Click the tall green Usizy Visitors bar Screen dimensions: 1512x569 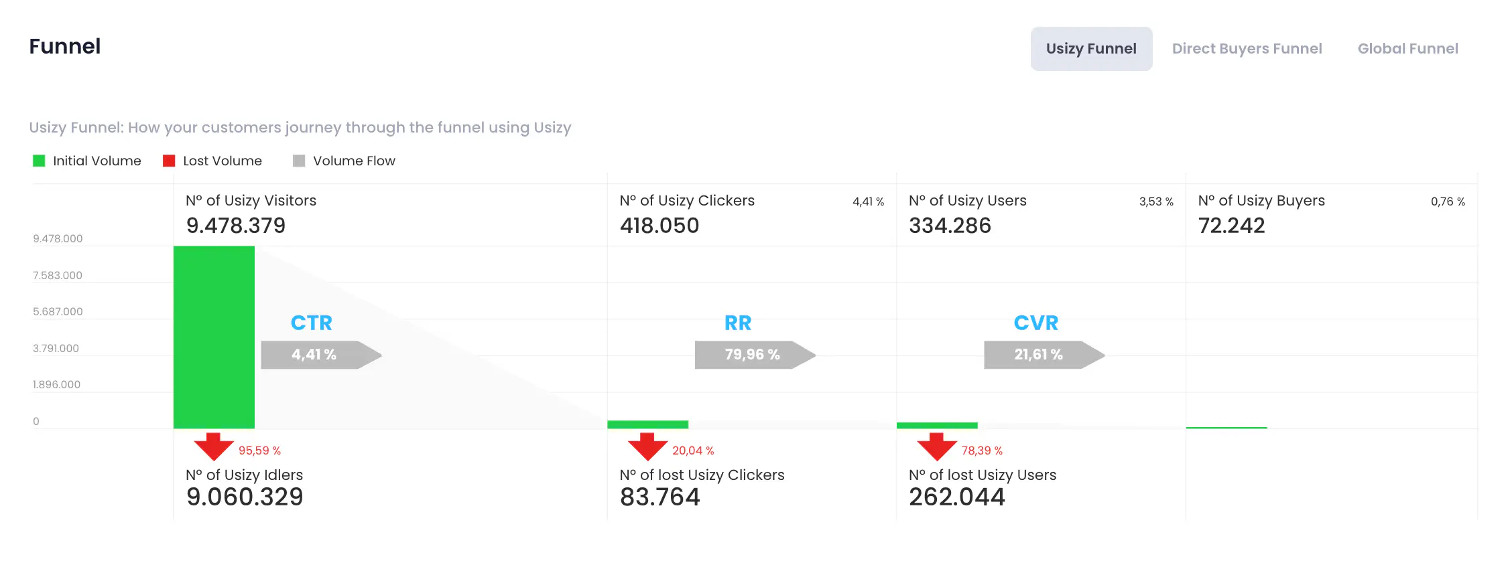214,337
